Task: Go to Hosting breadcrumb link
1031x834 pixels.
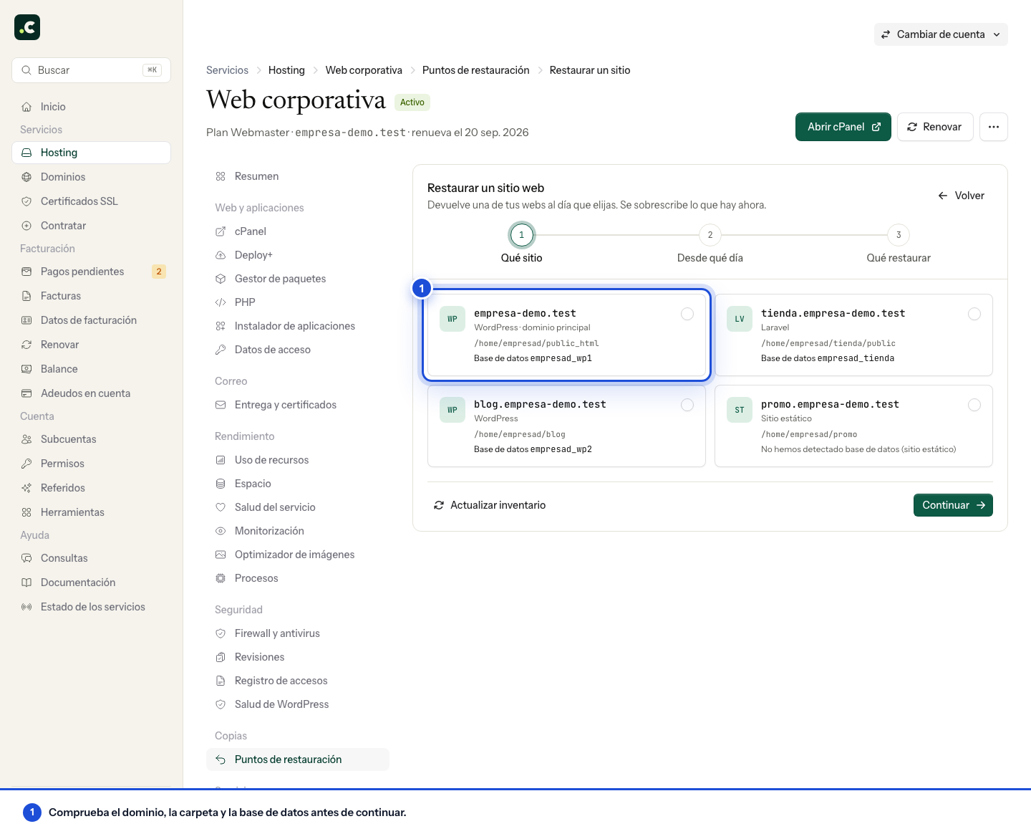Action: click(x=286, y=70)
